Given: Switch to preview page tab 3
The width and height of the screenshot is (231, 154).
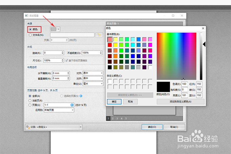Looking at the screenshot, I should (117, 119).
